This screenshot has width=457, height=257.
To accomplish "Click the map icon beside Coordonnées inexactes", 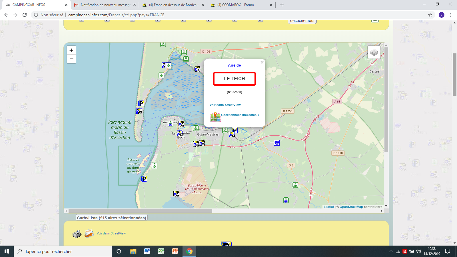I will point(215,117).
